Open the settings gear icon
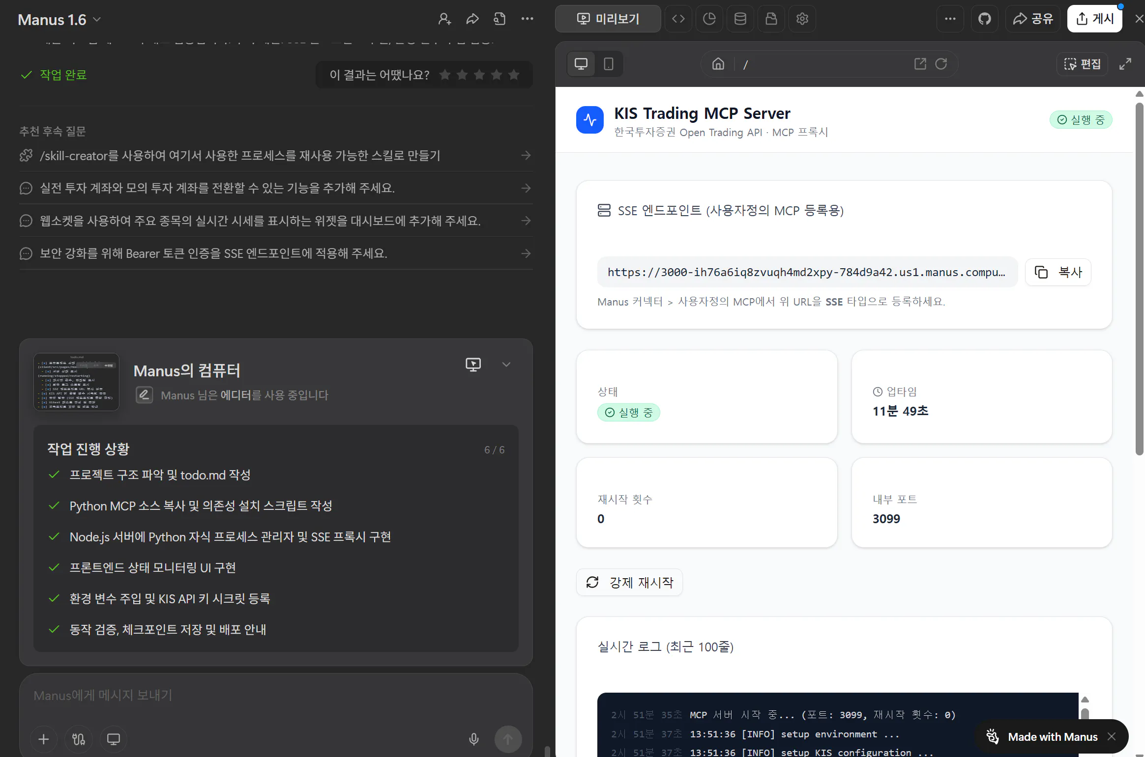This screenshot has height=757, width=1145. 802,19
